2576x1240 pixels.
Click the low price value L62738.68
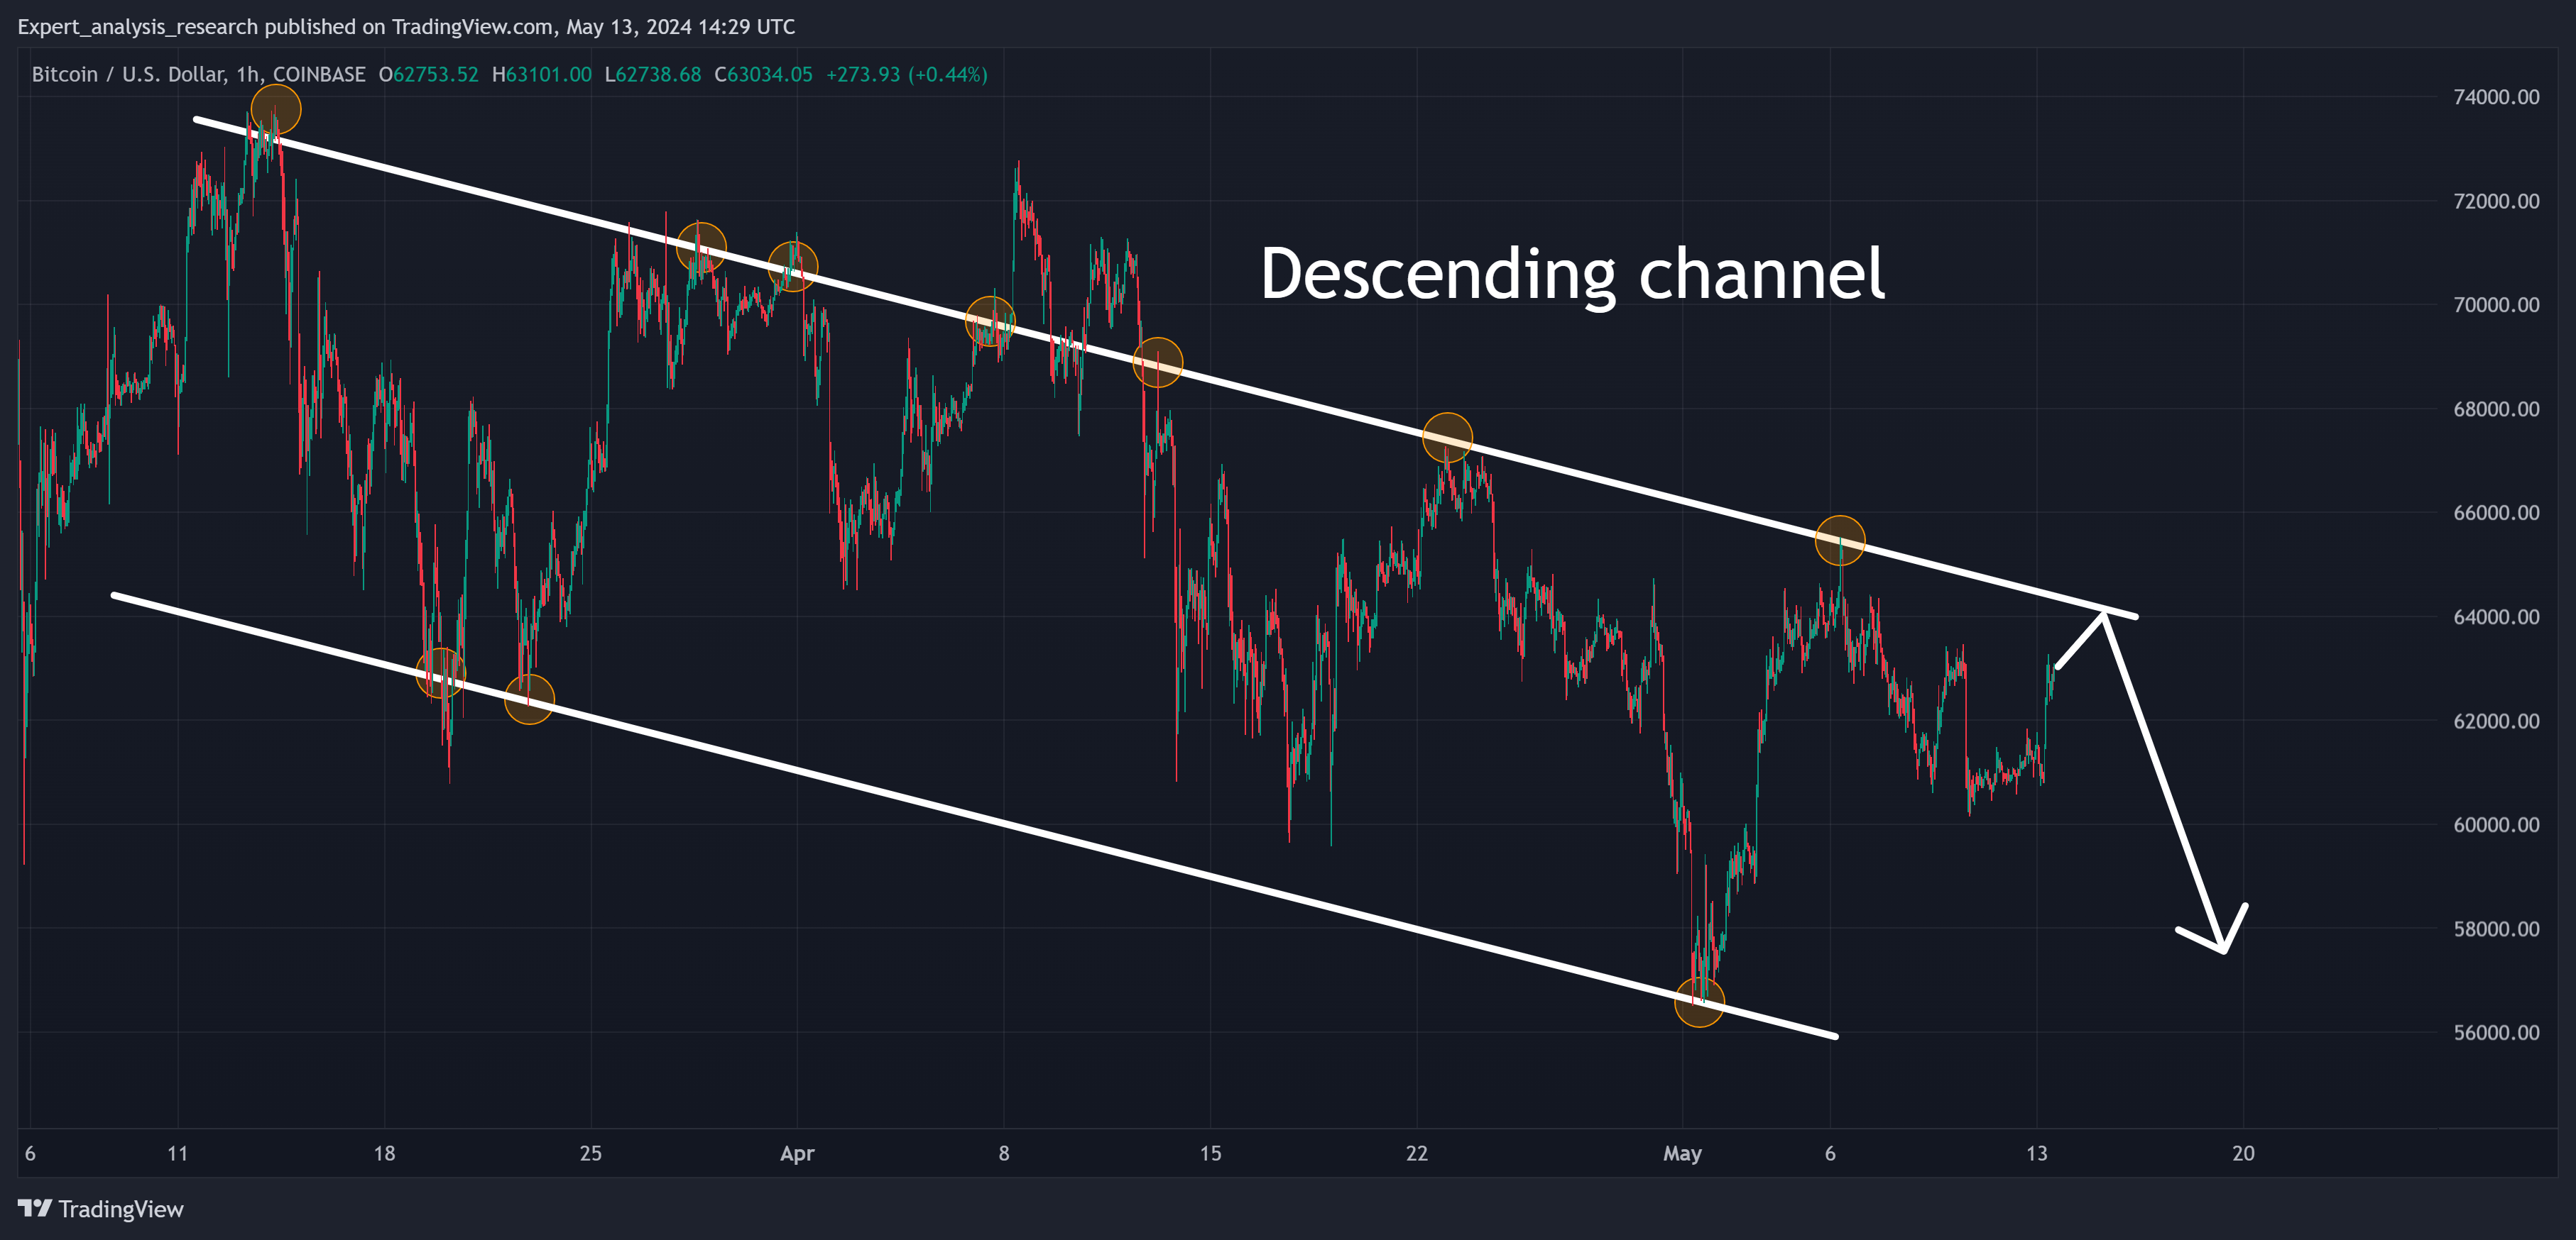[x=653, y=75]
